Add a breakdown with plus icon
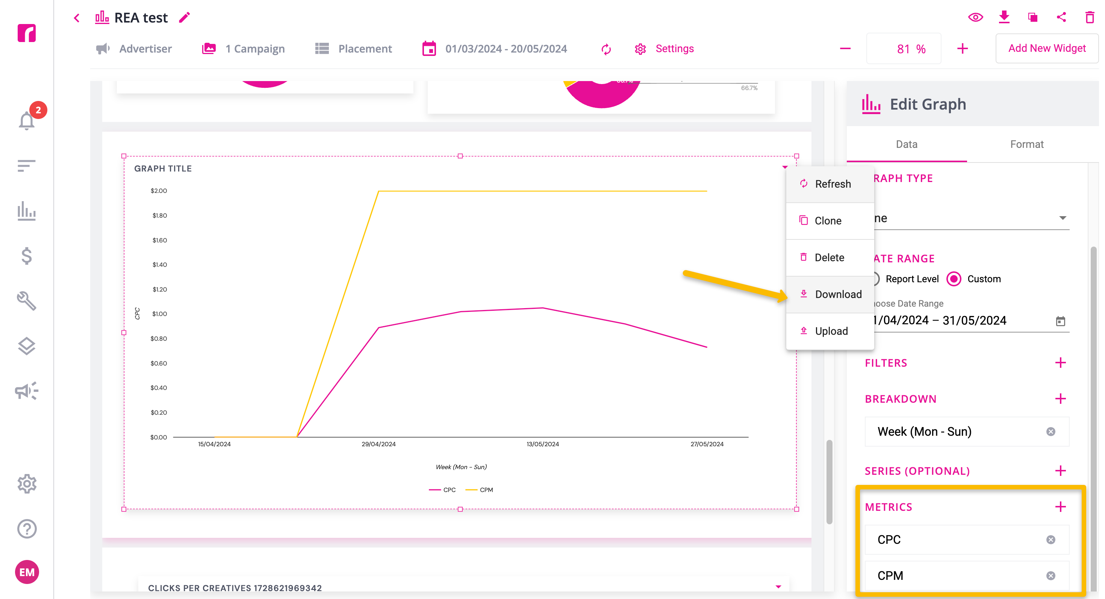Image resolution: width=1105 pixels, height=599 pixels. [1060, 399]
